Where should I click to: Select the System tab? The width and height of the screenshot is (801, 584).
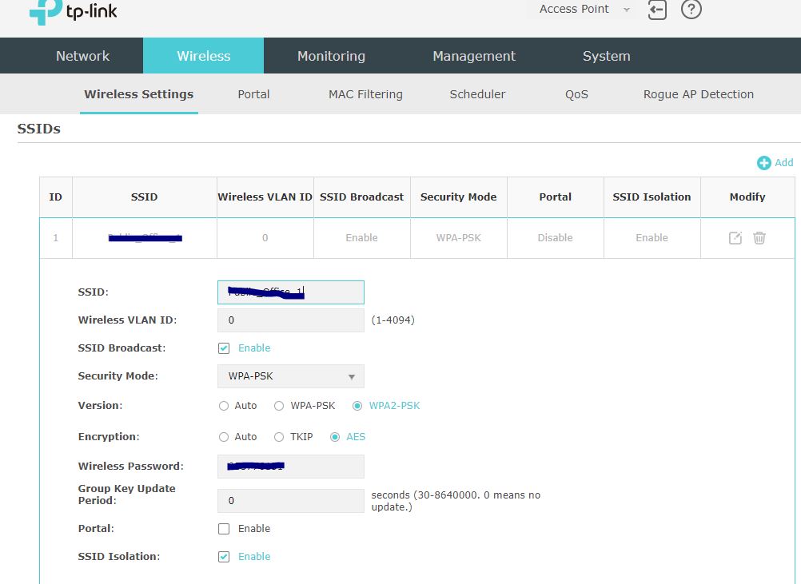[x=607, y=56]
